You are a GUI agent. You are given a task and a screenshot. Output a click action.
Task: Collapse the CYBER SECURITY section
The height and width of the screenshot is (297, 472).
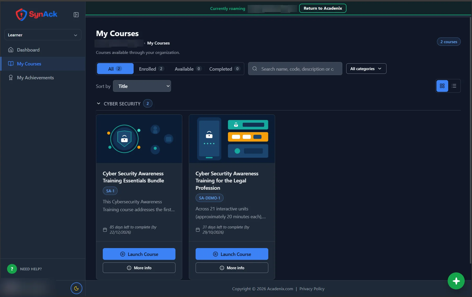tap(99, 104)
